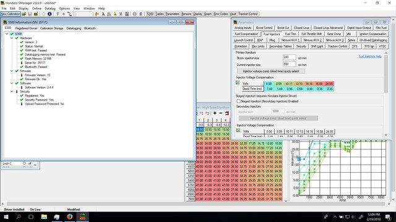Enable Staged Injection (Secondary Injectors) checkbox
Image resolution: width=396 pixels, height=222 pixels.
click(238, 101)
